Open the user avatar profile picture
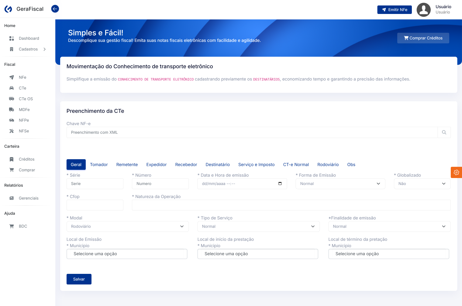Screen dimensions: 462x306 [x=423, y=10]
